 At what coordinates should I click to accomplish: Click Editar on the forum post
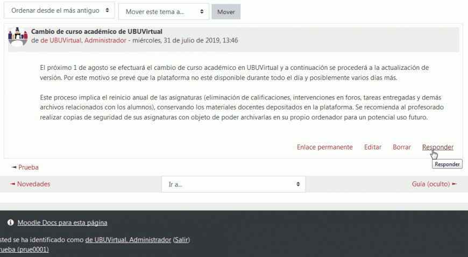pos(373,147)
